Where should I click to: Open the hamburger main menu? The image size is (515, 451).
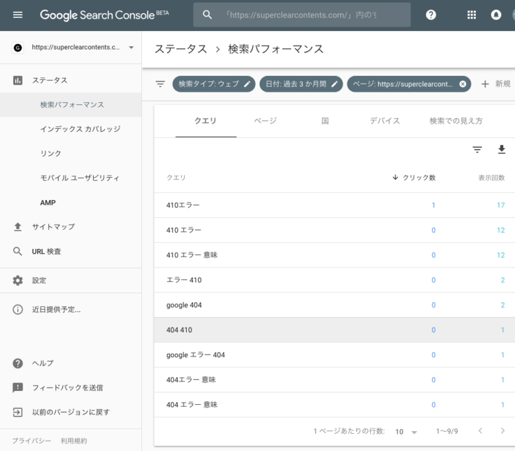[x=18, y=15]
